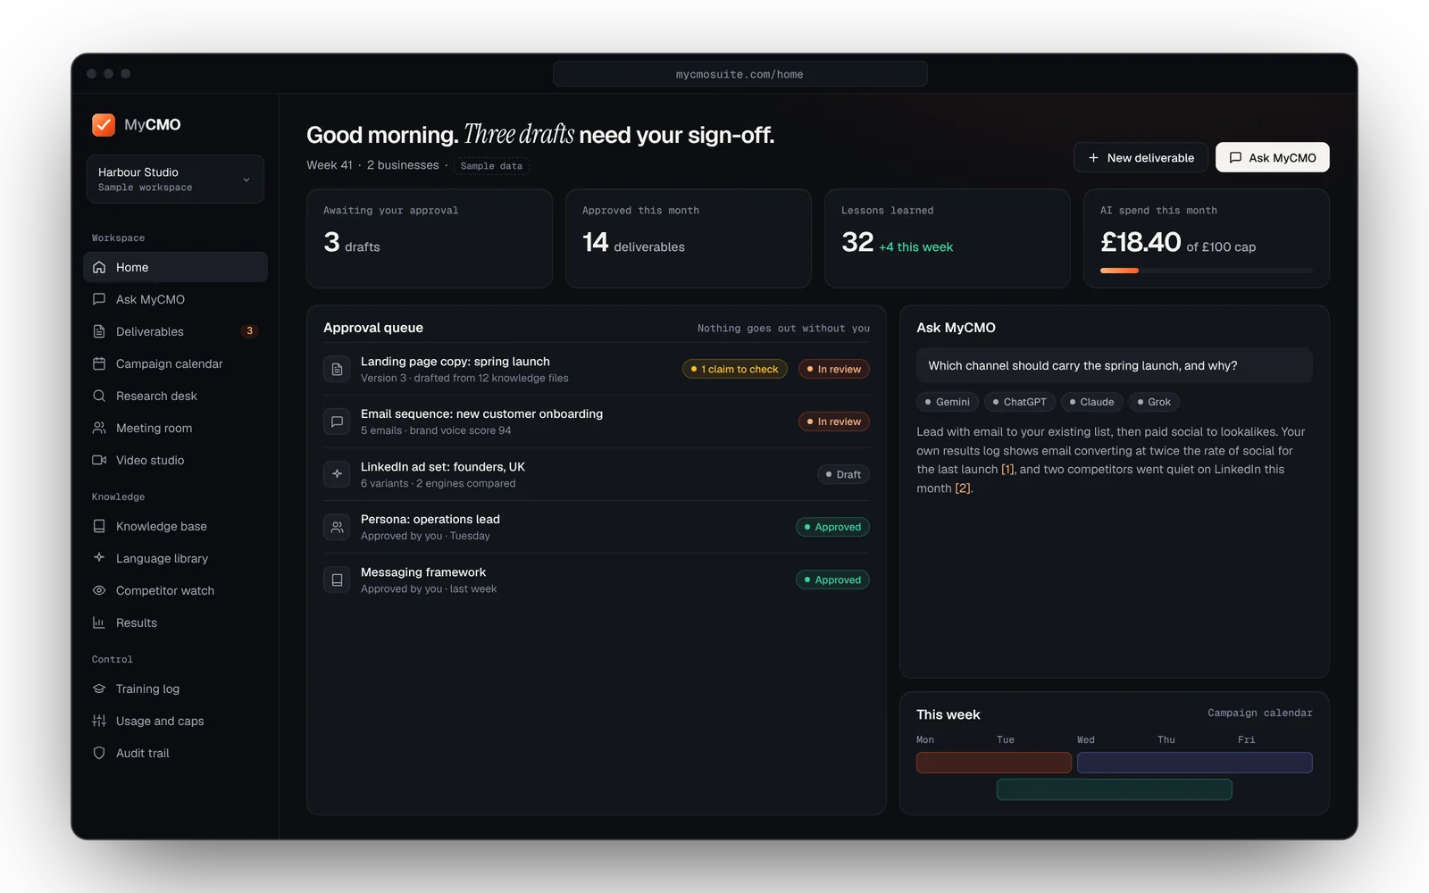Image resolution: width=1429 pixels, height=893 pixels.
Task: Click the 1 claim to check badge
Action: click(x=734, y=369)
